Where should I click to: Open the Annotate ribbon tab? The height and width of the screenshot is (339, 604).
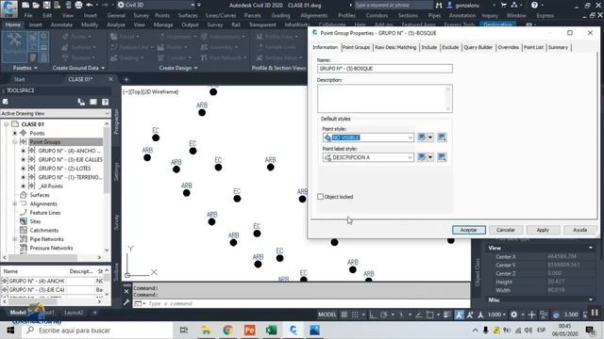click(x=61, y=24)
